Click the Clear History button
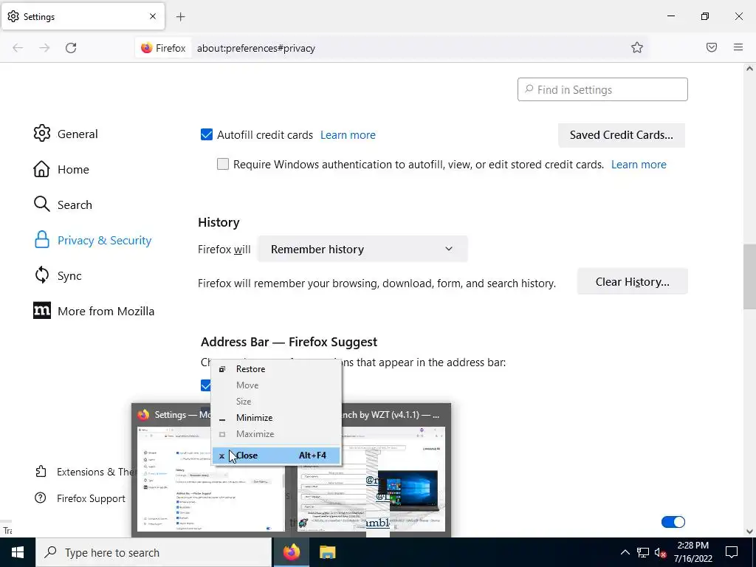 coord(632,281)
